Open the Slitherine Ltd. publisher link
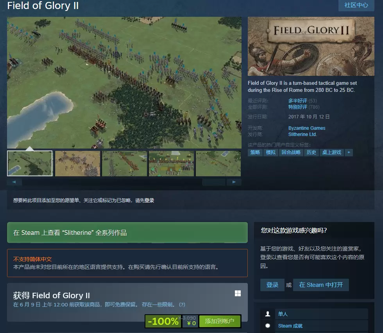The width and height of the screenshot is (383, 333). [x=302, y=134]
